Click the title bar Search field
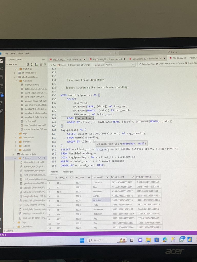 (157, 52)
